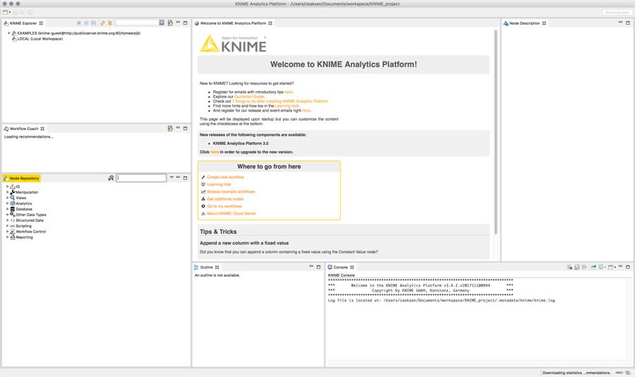
Task: Click the Reporting category icon
Action: point(13,237)
